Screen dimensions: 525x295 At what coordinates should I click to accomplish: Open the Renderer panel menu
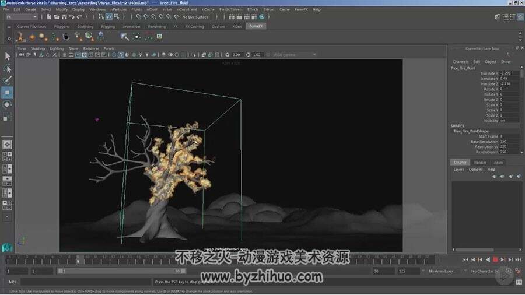coord(91,48)
